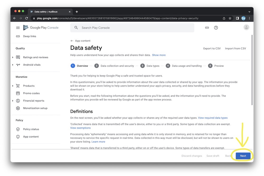Image resolution: width=264 pixels, height=176 pixels.
Task: Click the Ratings and reviews icon
Action: point(18,57)
